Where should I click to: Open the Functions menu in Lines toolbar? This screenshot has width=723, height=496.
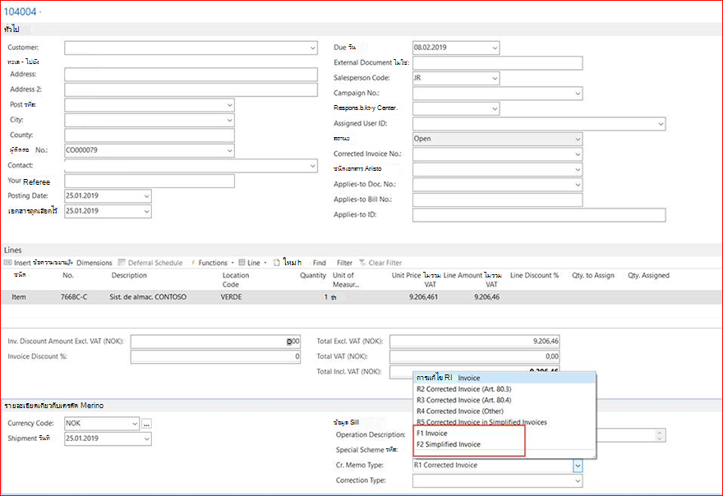pyautogui.click(x=213, y=263)
